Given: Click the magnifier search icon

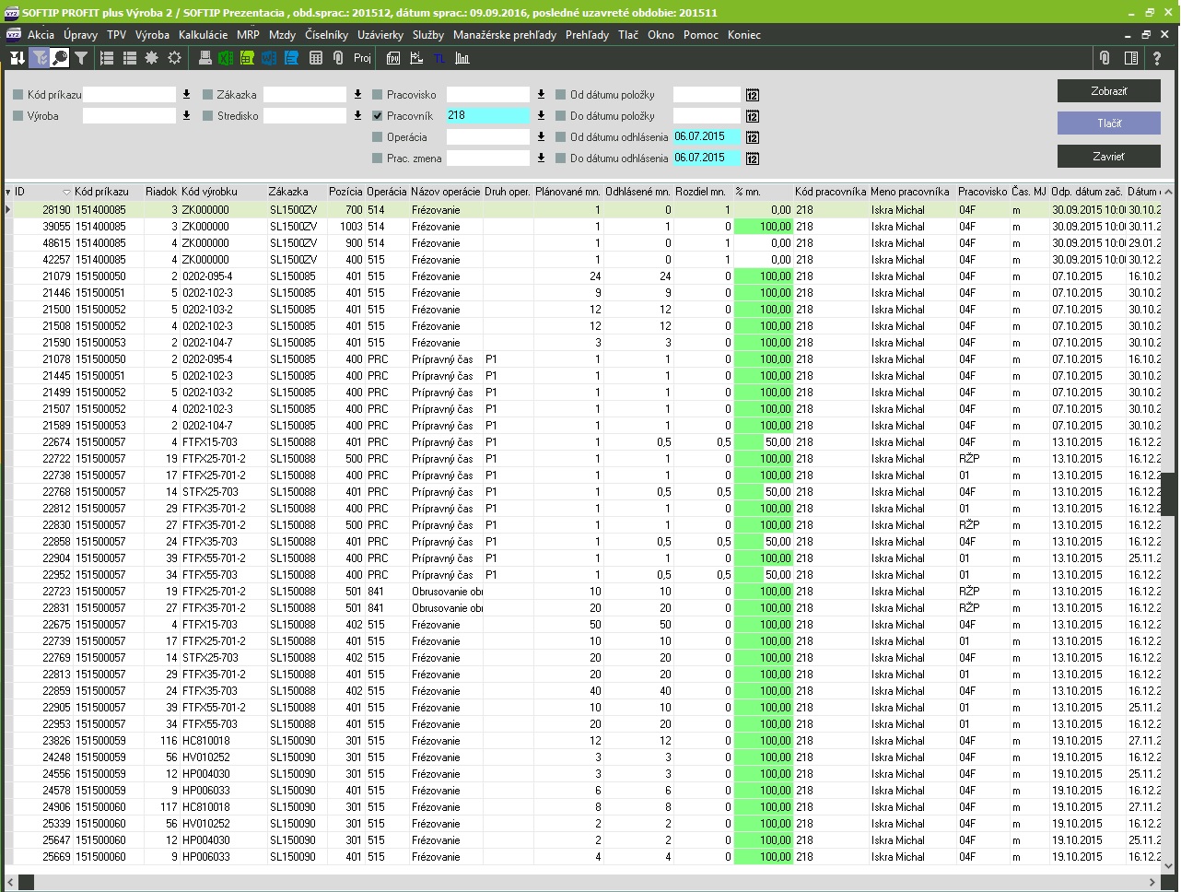Looking at the screenshot, I should [60, 58].
